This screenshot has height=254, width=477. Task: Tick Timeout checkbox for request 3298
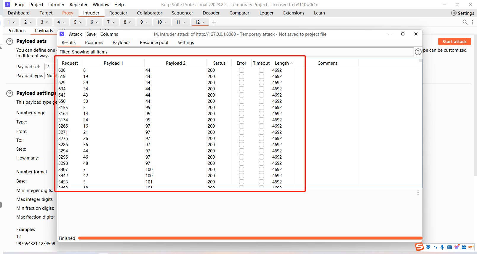pyautogui.click(x=261, y=163)
